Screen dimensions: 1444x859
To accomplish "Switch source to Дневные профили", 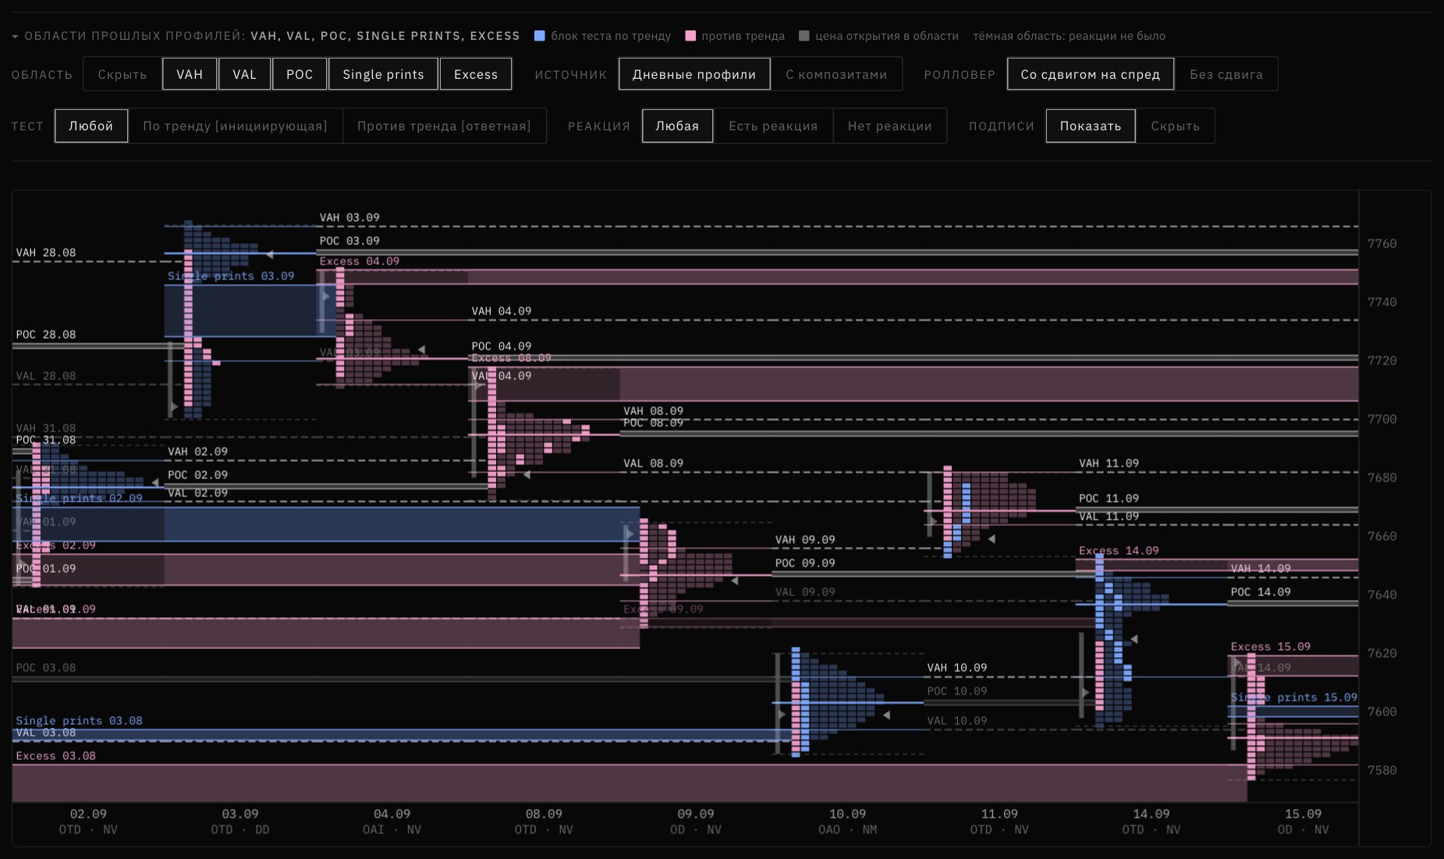I will [x=694, y=74].
